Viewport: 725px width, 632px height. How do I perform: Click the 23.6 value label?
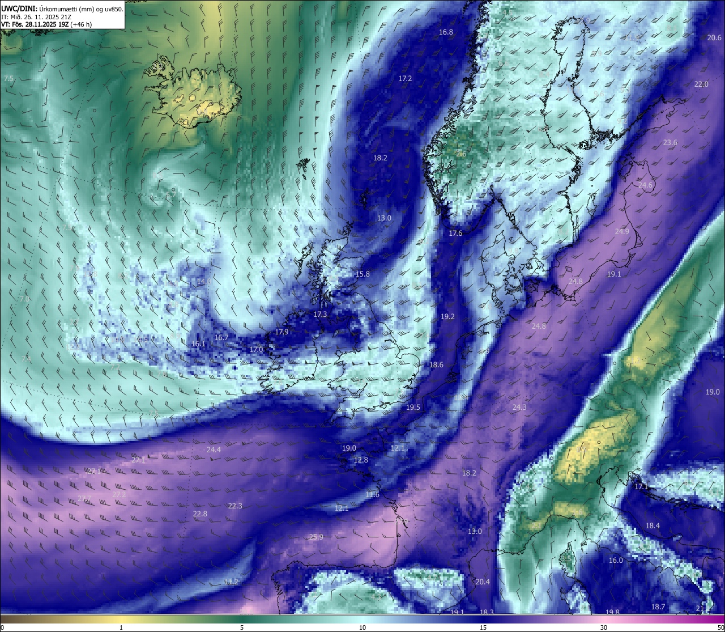click(x=670, y=143)
